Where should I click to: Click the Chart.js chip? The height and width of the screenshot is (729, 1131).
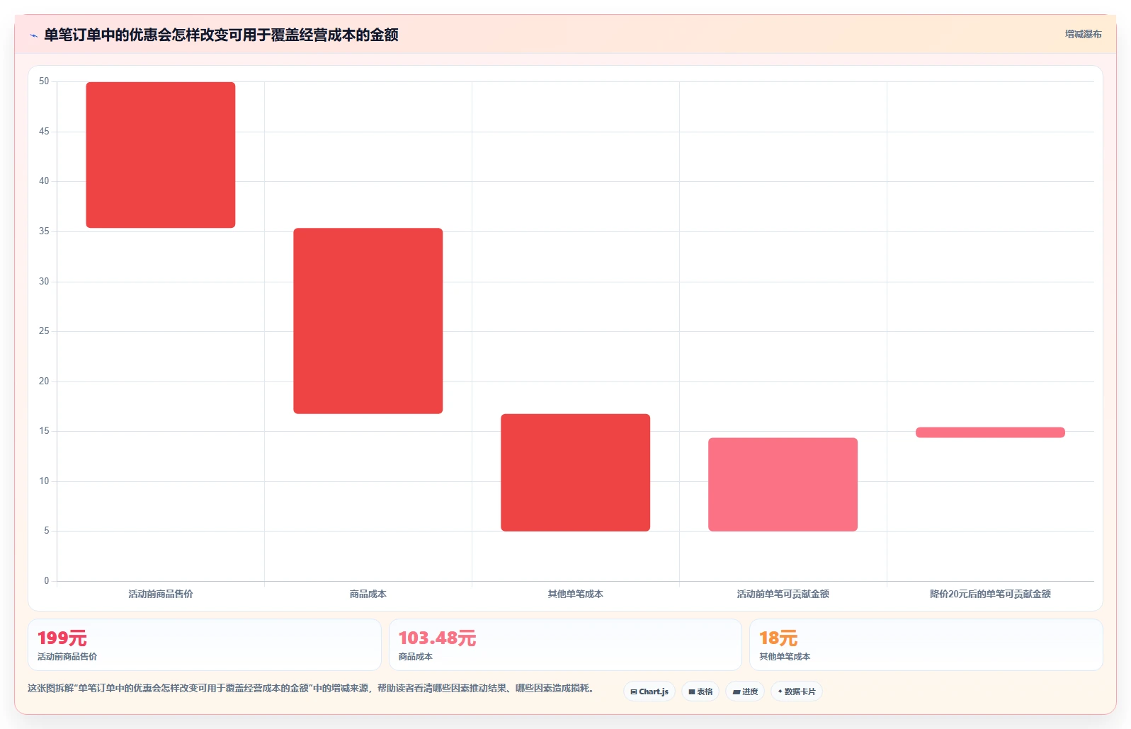click(x=649, y=691)
